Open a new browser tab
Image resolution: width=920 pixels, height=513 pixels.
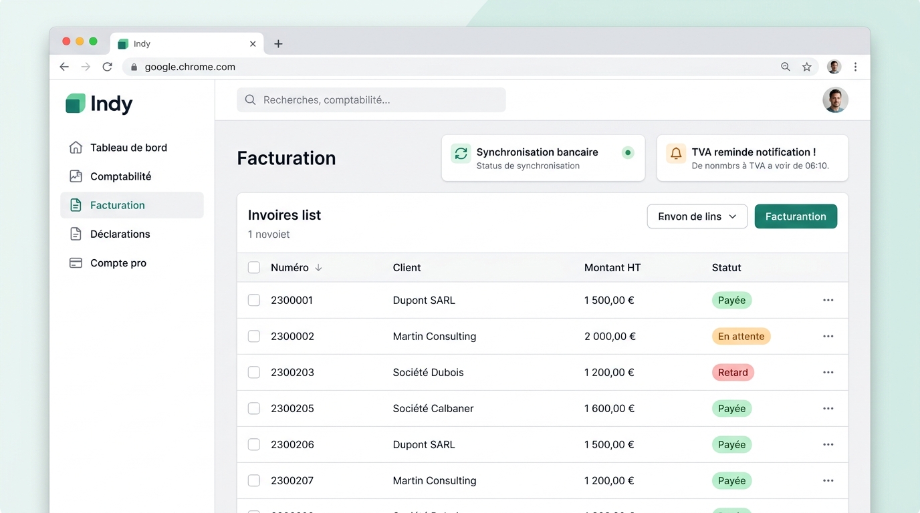tap(278, 44)
